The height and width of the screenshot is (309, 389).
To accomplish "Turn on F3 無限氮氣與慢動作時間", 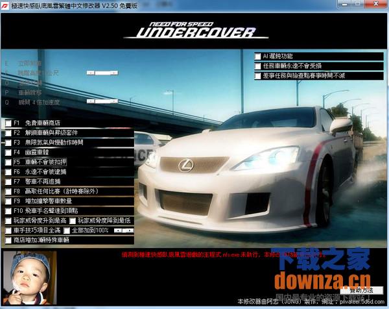I will (8, 143).
